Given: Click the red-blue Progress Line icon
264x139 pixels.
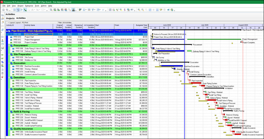Looking at the screenshot, I should coord(125,10).
